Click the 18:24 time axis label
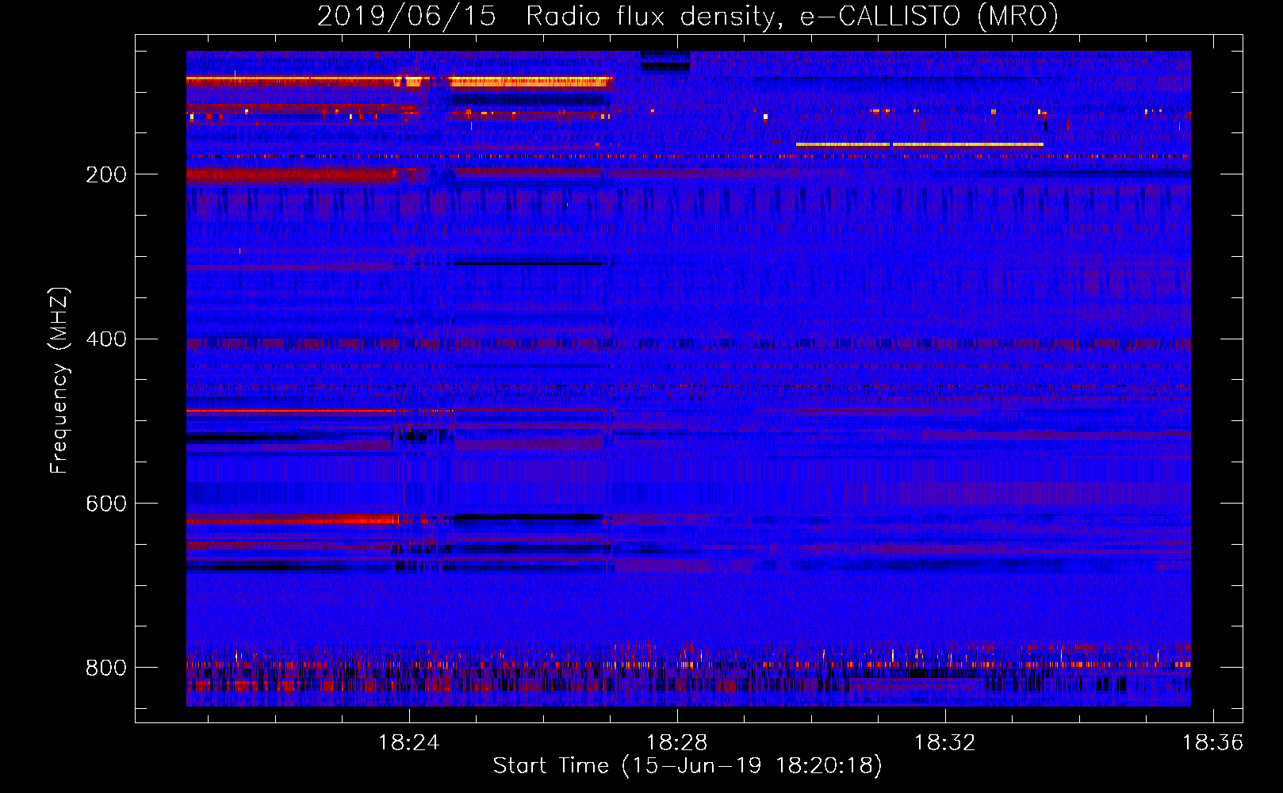This screenshot has width=1283, height=793. coord(408,743)
